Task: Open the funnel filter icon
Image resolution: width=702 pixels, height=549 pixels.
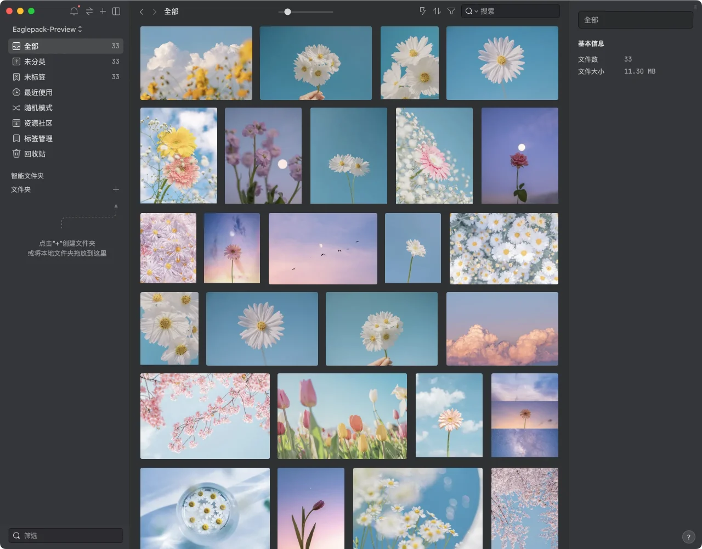Action: tap(451, 11)
